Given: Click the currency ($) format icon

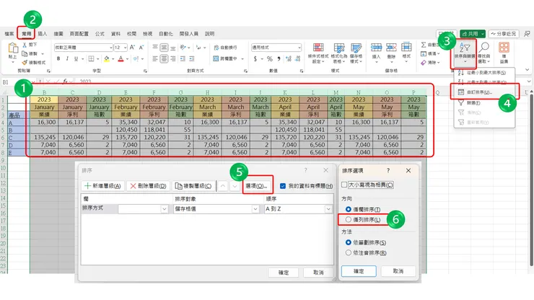Looking at the screenshot, I should click(x=255, y=59).
